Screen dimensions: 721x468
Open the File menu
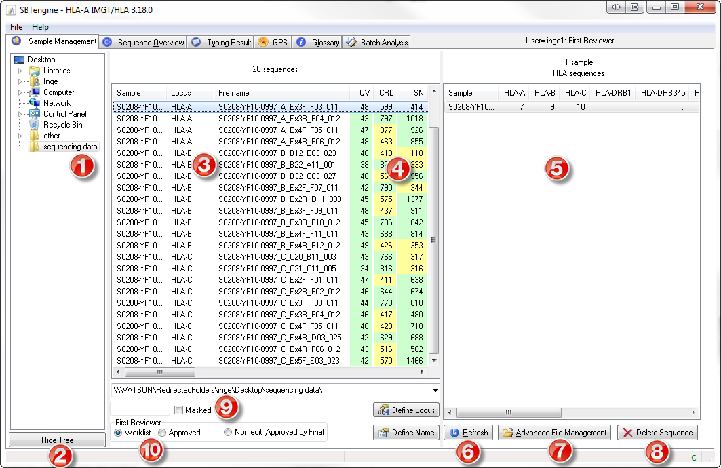pos(16,27)
